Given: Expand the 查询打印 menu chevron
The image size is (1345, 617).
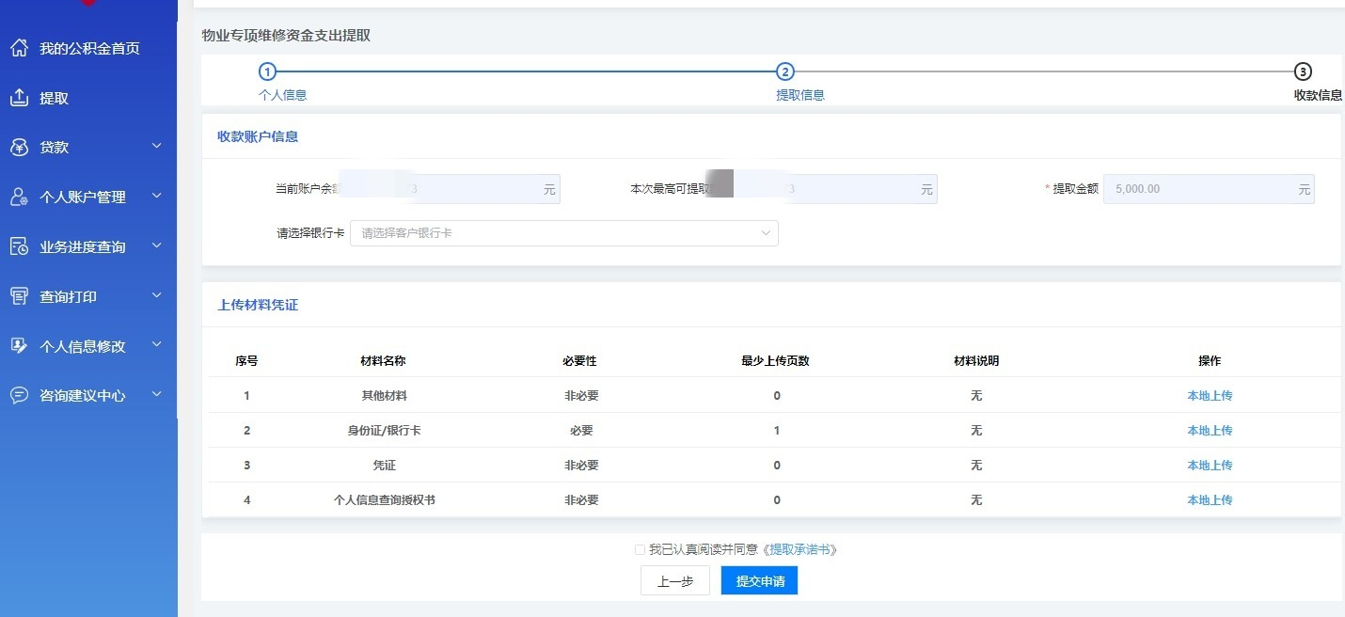Looking at the screenshot, I should click(157, 296).
